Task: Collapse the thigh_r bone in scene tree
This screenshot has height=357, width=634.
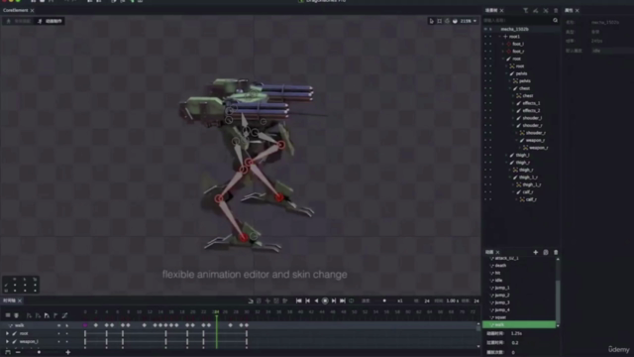Action: coord(506,163)
